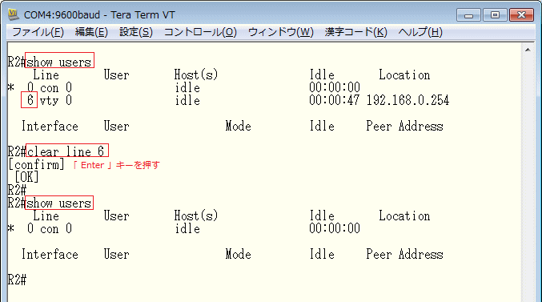This screenshot has height=302, width=542.
Task: Open the ヘルプ(H) menu
Action: click(x=420, y=32)
